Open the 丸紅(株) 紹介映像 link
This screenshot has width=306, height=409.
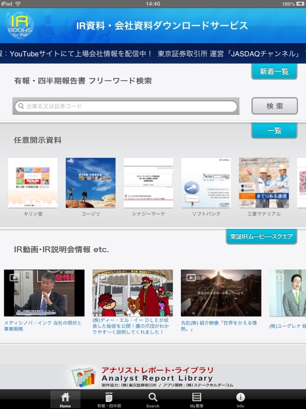(219, 326)
